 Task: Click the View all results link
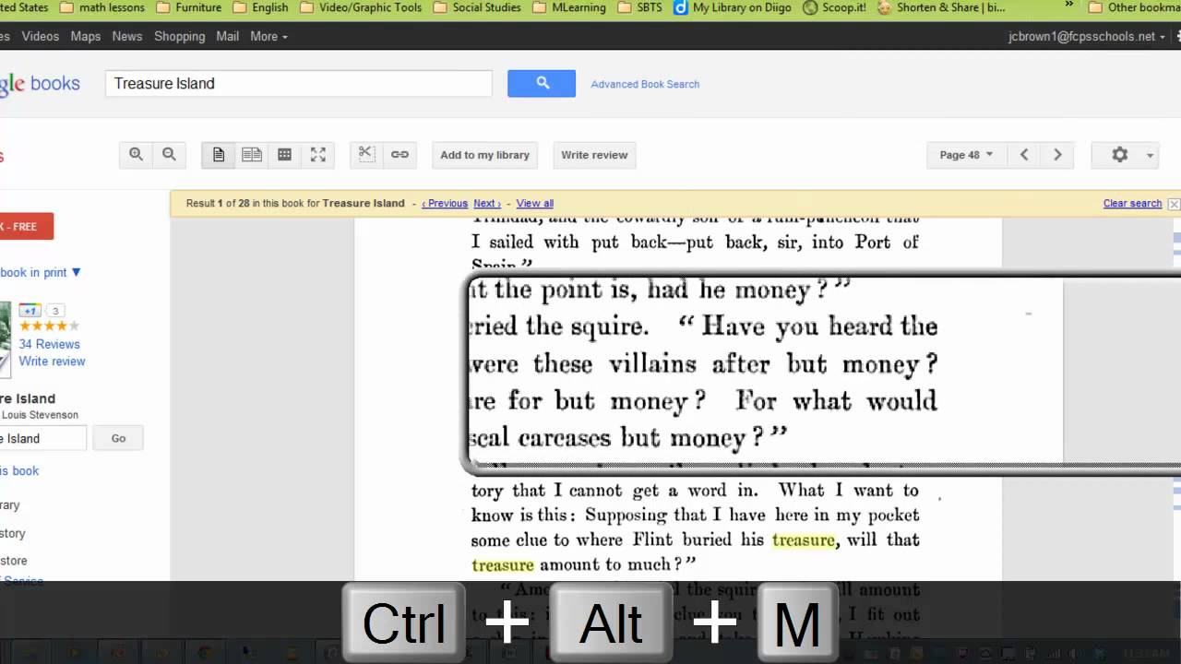535,204
